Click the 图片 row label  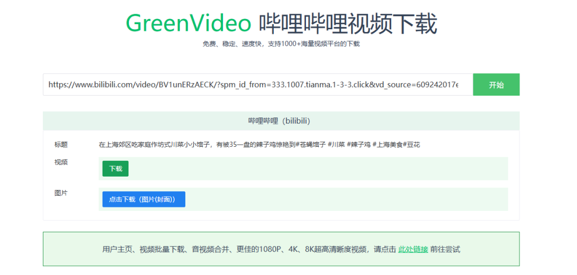click(x=61, y=193)
